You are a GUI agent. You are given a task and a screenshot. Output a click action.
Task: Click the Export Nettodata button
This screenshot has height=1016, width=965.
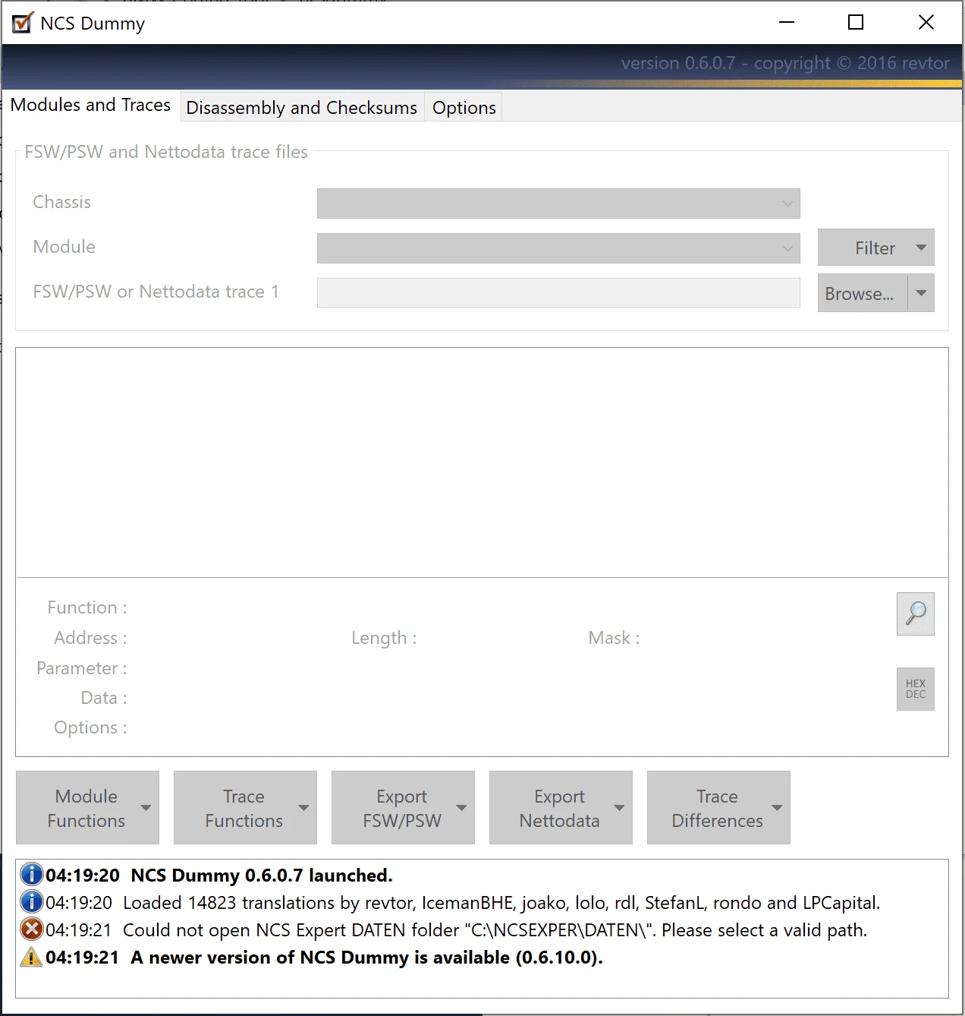(x=560, y=808)
